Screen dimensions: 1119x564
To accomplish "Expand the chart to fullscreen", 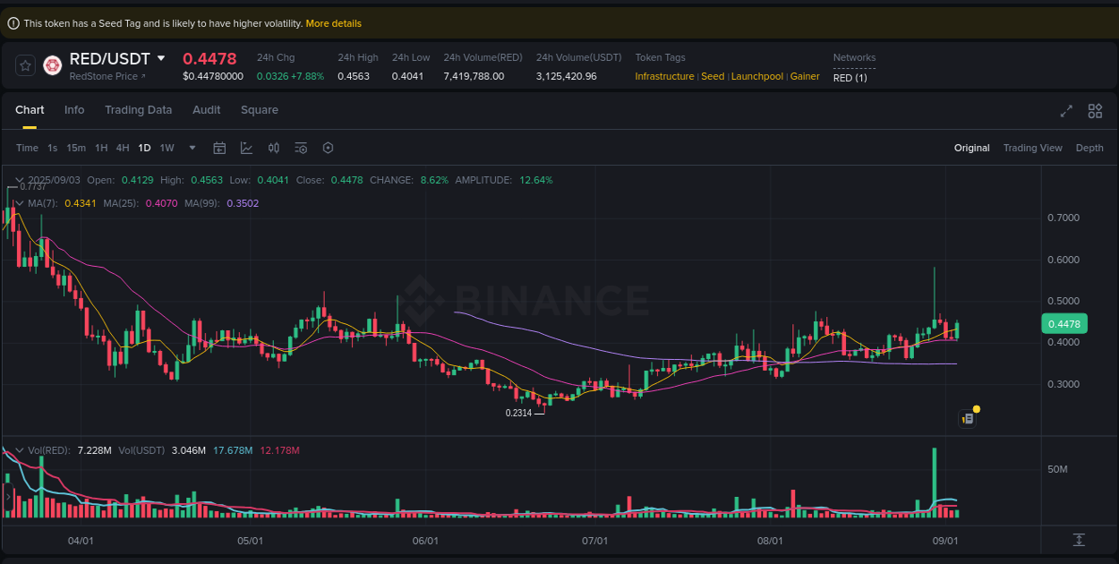I will coord(1066,111).
